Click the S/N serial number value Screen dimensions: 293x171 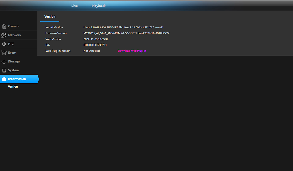click(x=95, y=45)
